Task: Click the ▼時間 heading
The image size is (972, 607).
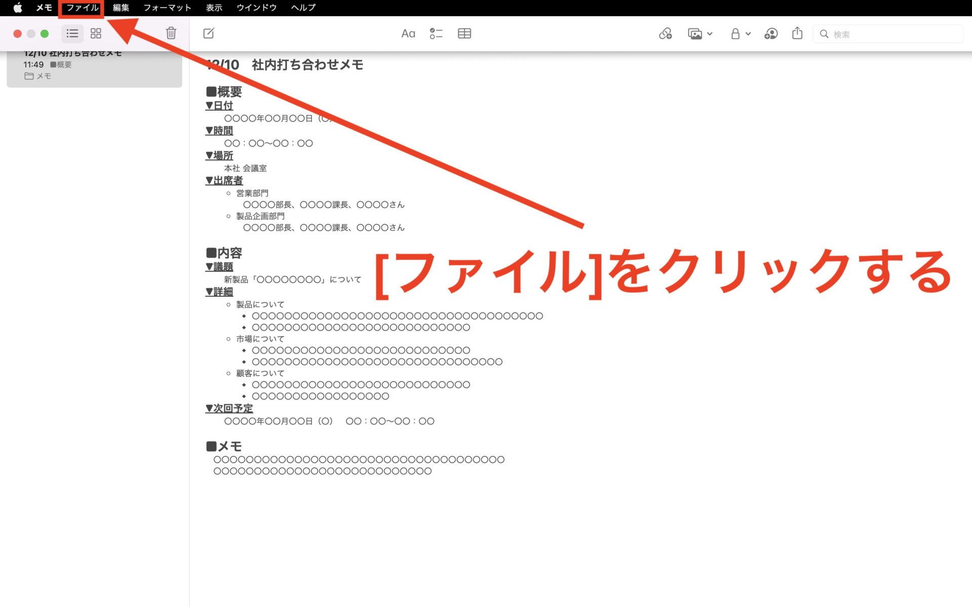Action: (219, 131)
